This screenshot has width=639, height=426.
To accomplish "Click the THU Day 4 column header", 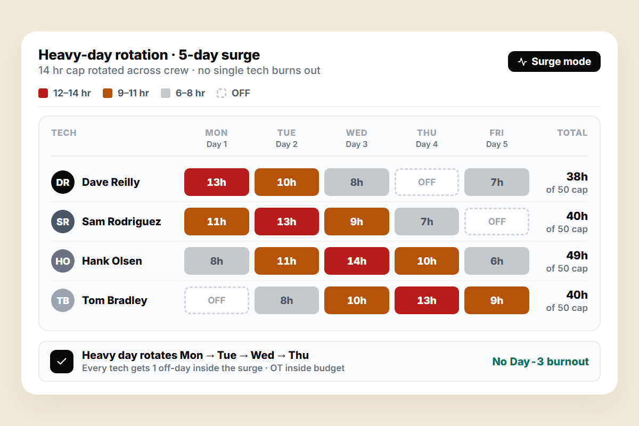I will 427,138.
